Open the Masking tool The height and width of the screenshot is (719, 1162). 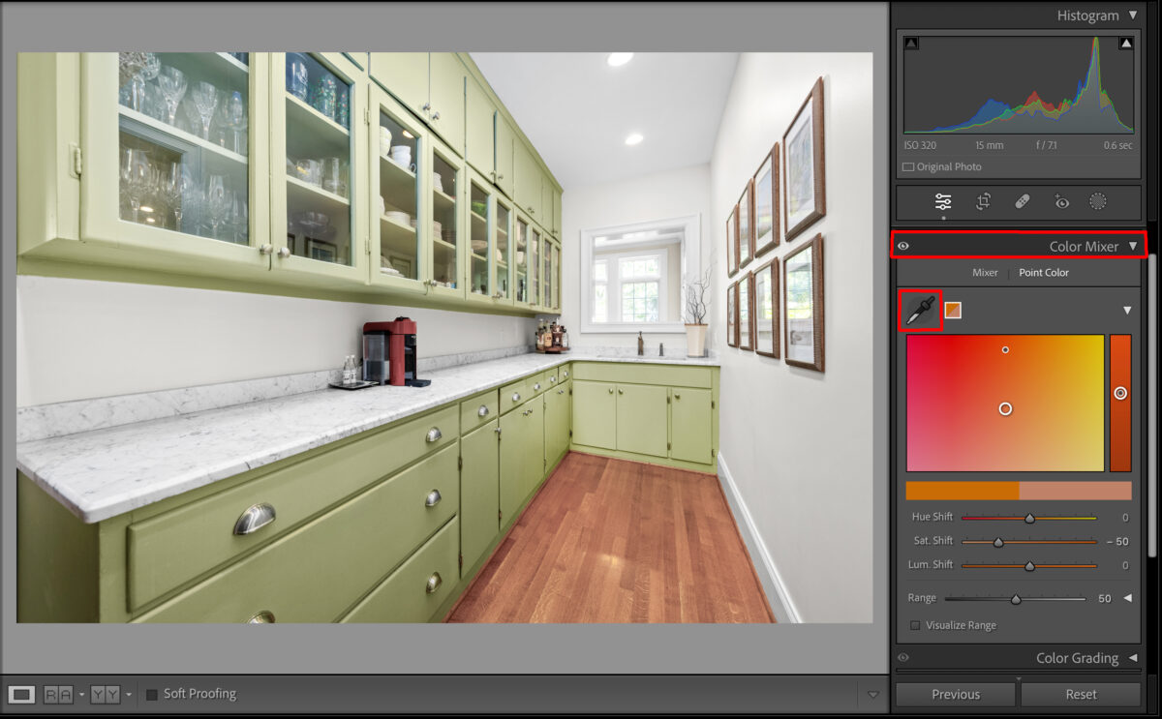tap(1098, 202)
